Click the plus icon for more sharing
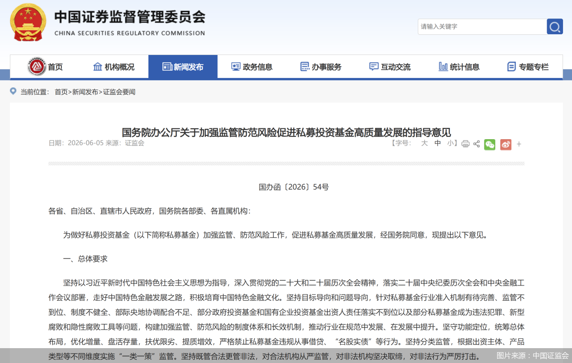Image resolution: width=572 pixels, height=363 pixels. tap(519, 144)
